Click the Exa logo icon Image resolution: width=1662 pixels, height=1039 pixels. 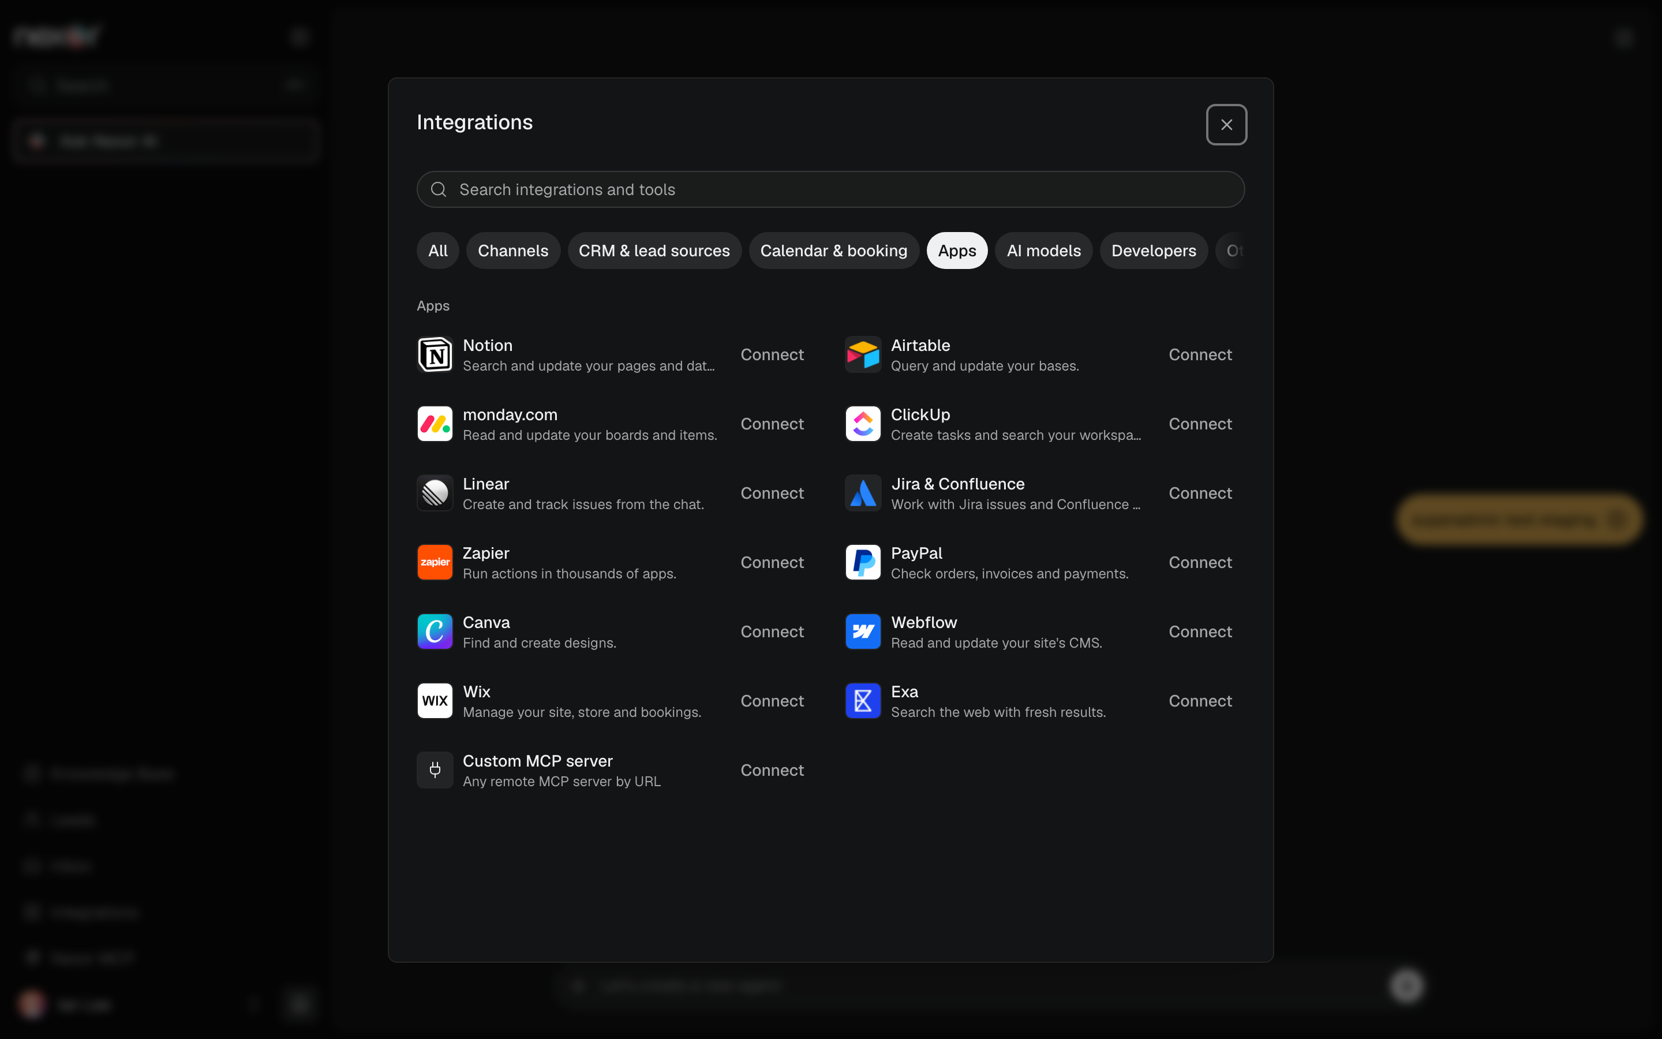[x=863, y=701]
